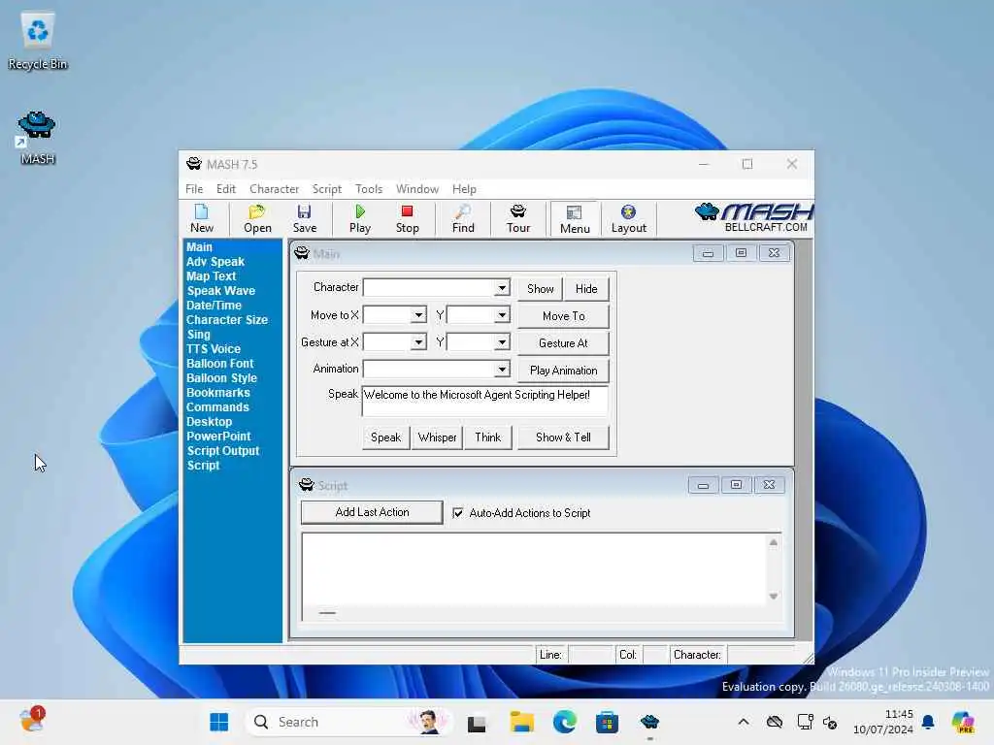
Task: Click the Layout toolbar icon
Action: (628, 218)
